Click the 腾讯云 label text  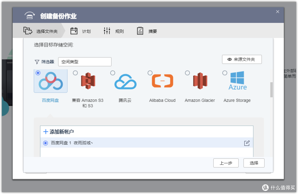pyautogui.click(x=125, y=100)
